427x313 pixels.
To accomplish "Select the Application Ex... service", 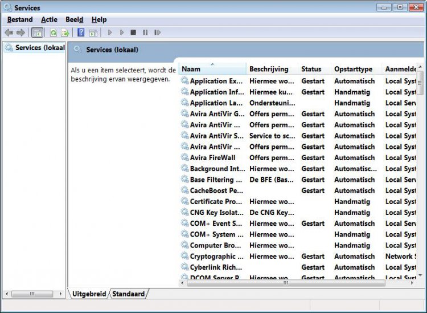I will click(216, 82).
